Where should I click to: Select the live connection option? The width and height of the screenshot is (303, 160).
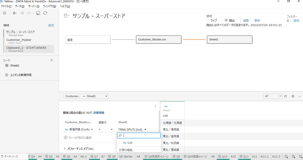point(208,20)
